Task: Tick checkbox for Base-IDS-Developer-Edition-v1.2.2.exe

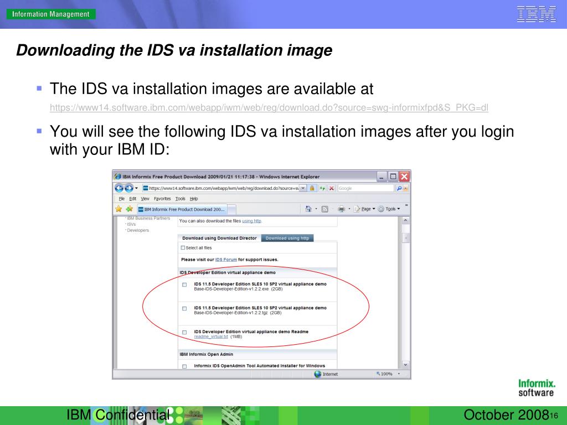Action: [x=184, y=285]
